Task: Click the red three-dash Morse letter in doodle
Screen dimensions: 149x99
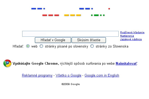Action: click(x=51, y=15)
